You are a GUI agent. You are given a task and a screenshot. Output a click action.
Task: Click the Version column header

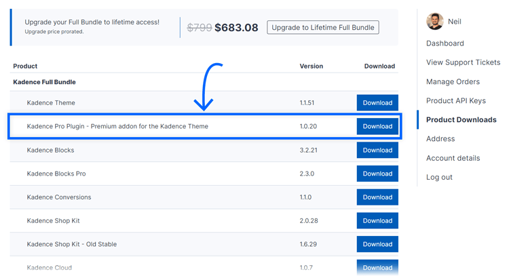(x=311, y=66)
